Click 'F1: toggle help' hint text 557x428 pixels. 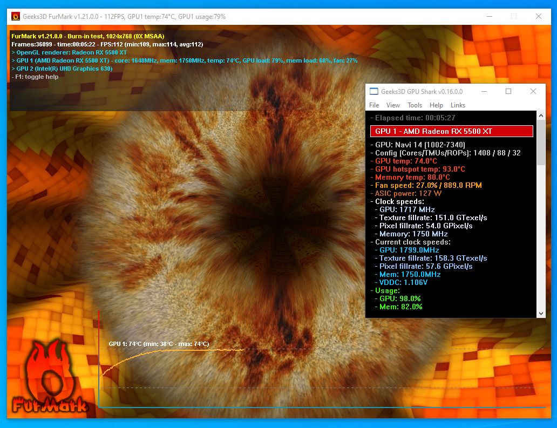point(35,77)
